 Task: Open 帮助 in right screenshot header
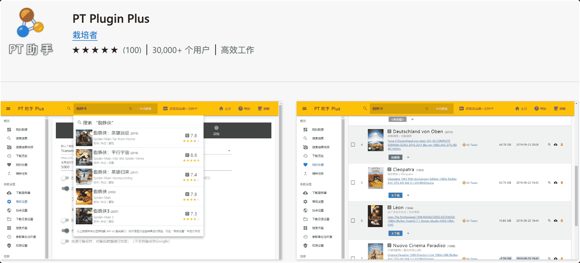point(540,109)
